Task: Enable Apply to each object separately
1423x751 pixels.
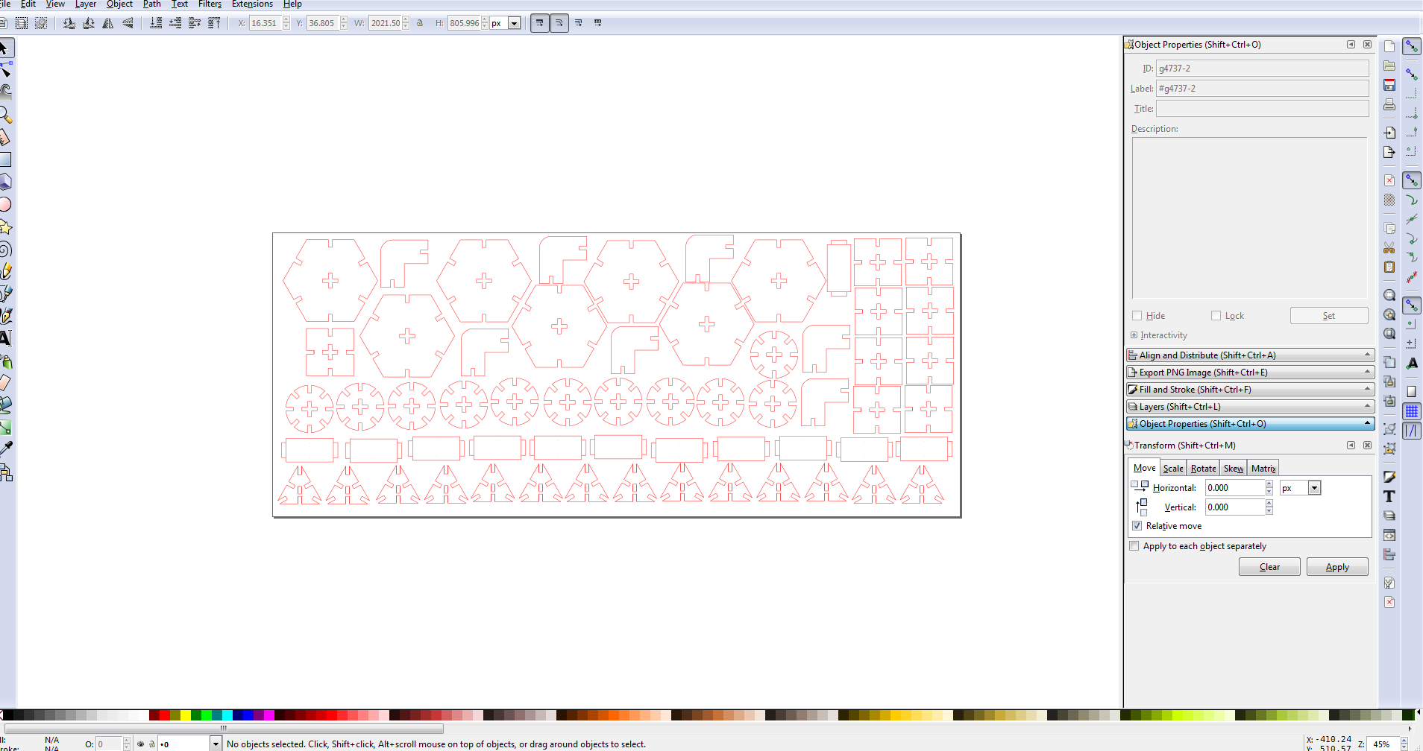Action: 1134,546
